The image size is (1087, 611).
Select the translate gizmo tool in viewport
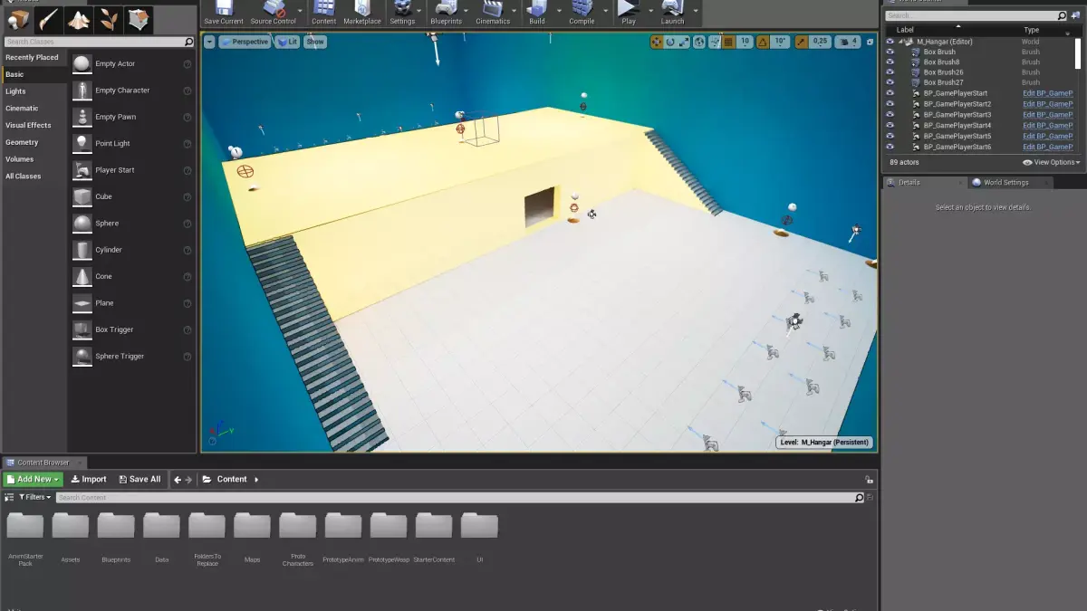[657, 42]
